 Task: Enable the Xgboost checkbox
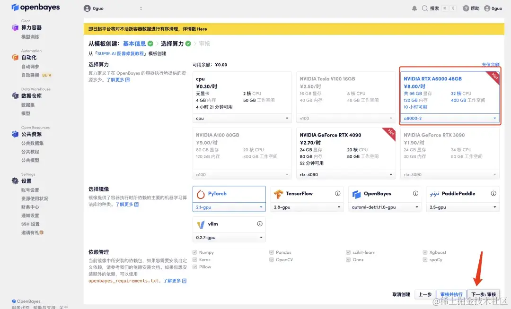pyautogui.click(x=424, y=252)
